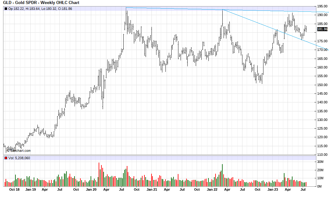
Task: Click the 110.00 price axis label
Action: (322, 155)
